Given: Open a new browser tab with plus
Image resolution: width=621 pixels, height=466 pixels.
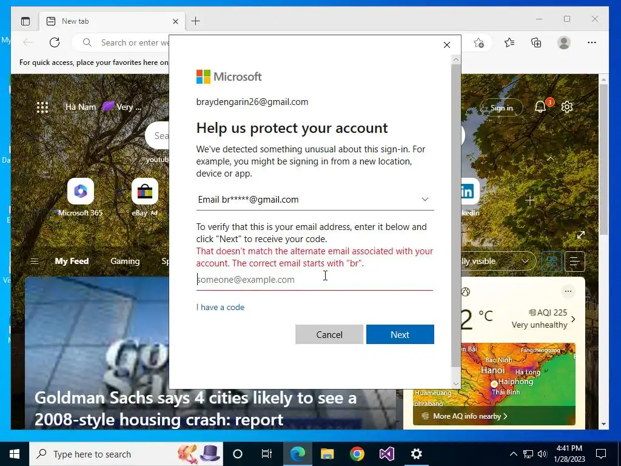Looking at the screenshot, I should pos(196,21).
